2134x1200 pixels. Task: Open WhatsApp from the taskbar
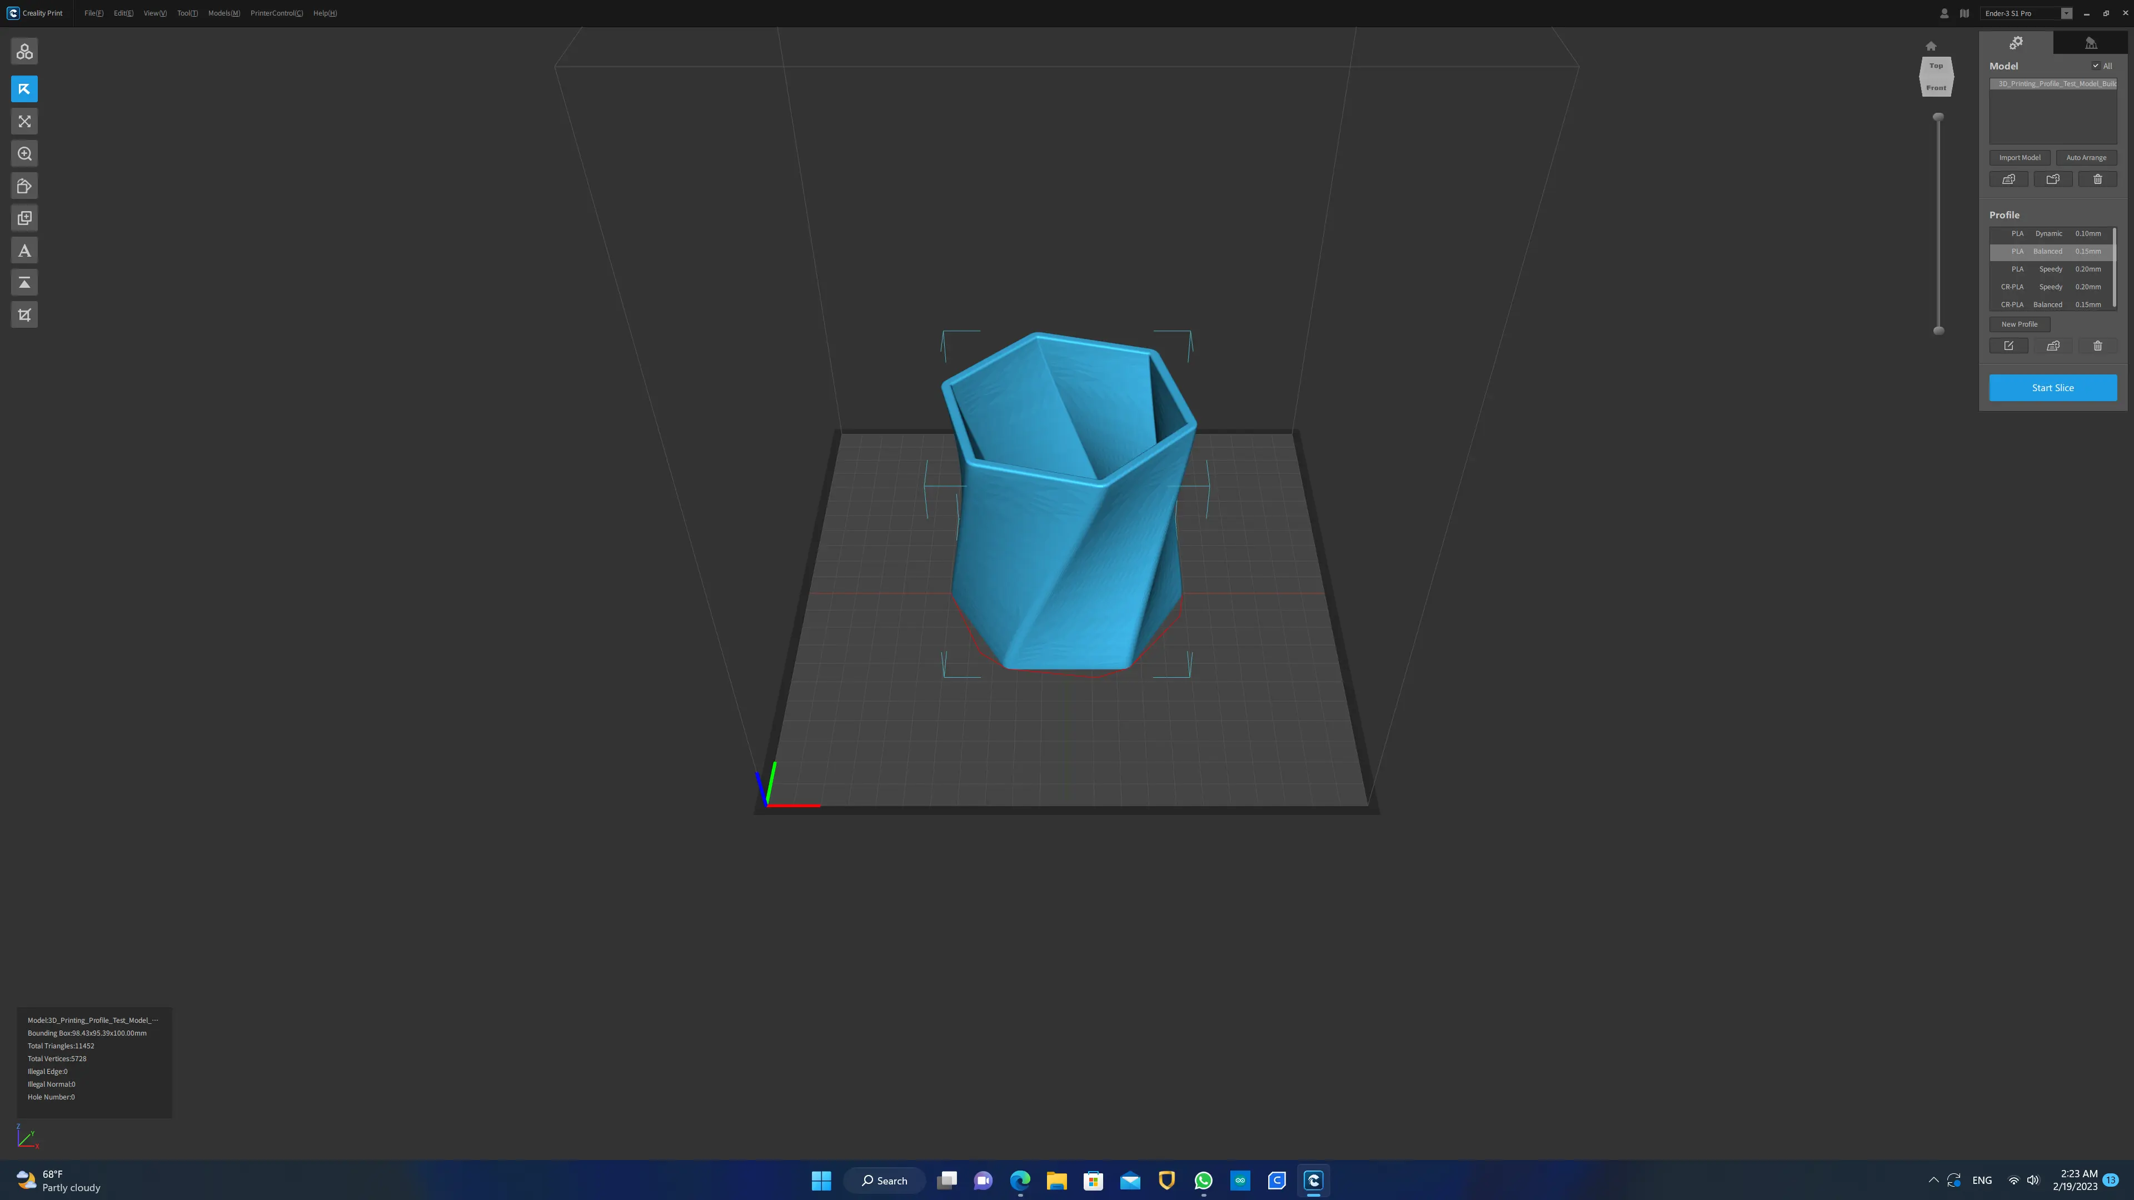1203,1180
